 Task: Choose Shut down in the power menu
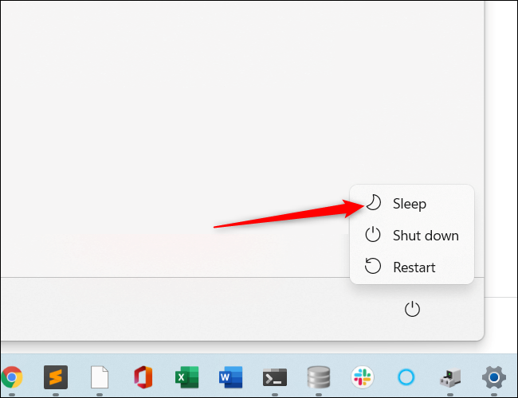click(x=426, y=236)
